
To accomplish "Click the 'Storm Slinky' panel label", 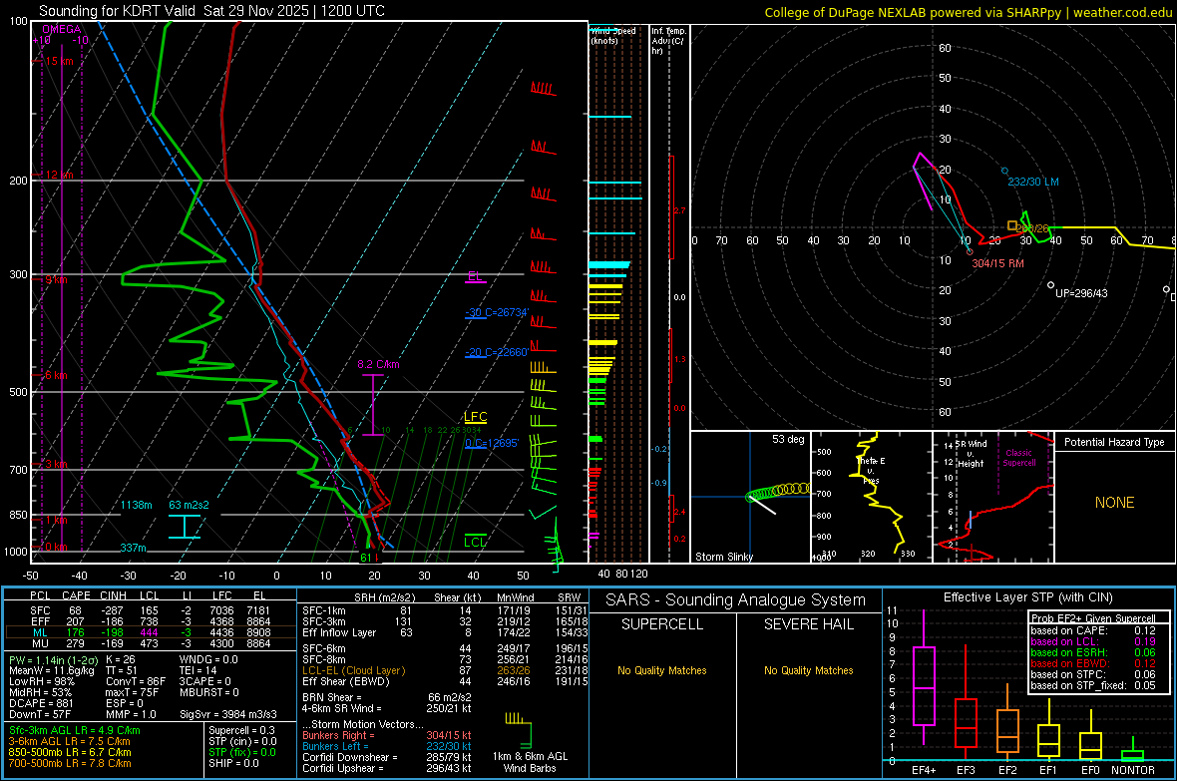I will pos(723,557).
